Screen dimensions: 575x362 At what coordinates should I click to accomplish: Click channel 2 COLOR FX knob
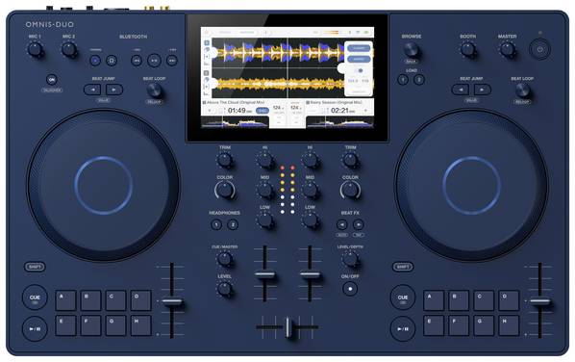point(350,191)
